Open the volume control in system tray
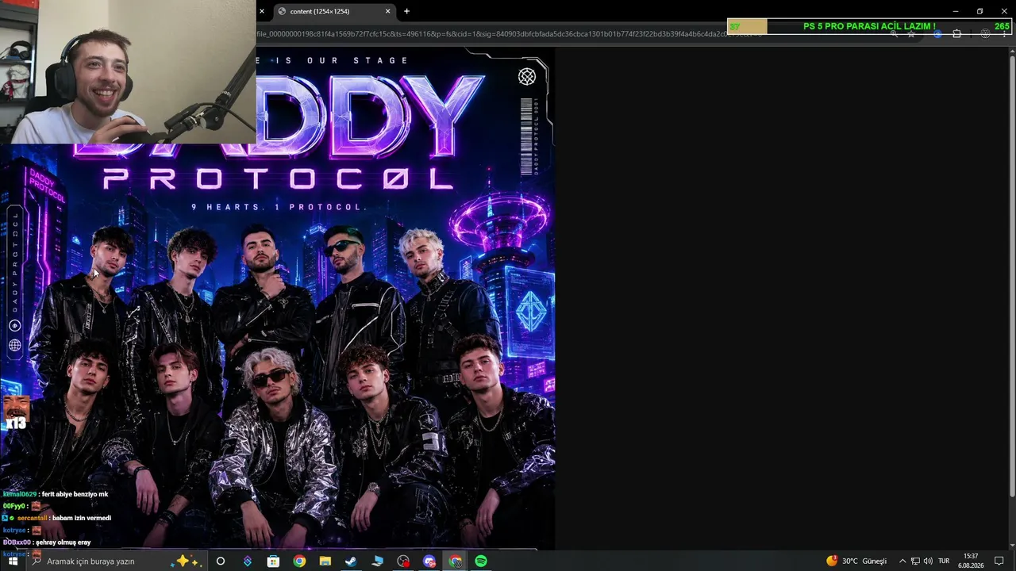The image size is (1016, 571). pyautogui.click(x=928, y=561)
